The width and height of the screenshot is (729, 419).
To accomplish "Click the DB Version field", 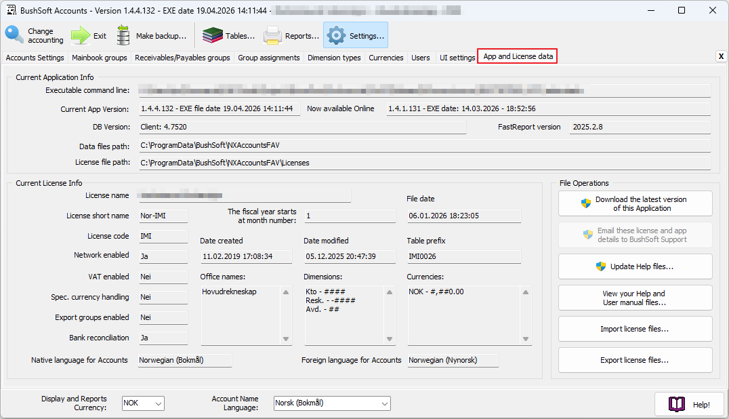I will 303,127.
